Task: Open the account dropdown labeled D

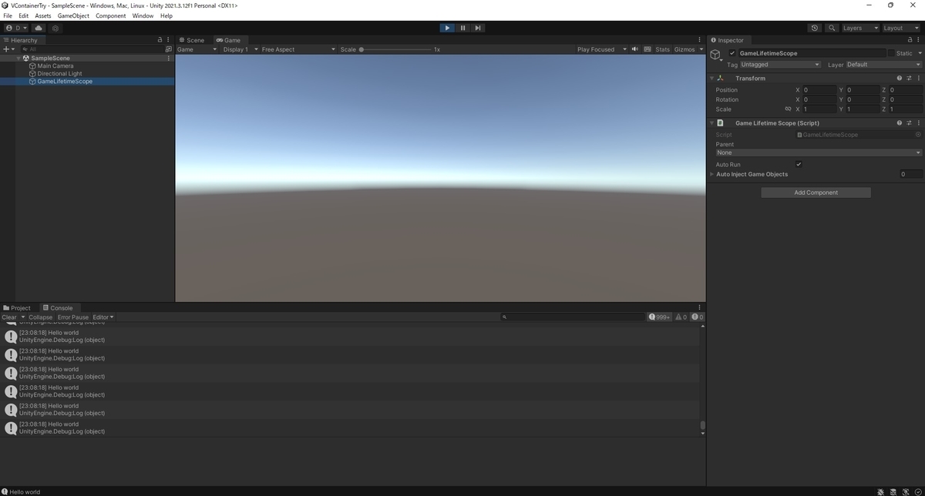Action: 15,28
